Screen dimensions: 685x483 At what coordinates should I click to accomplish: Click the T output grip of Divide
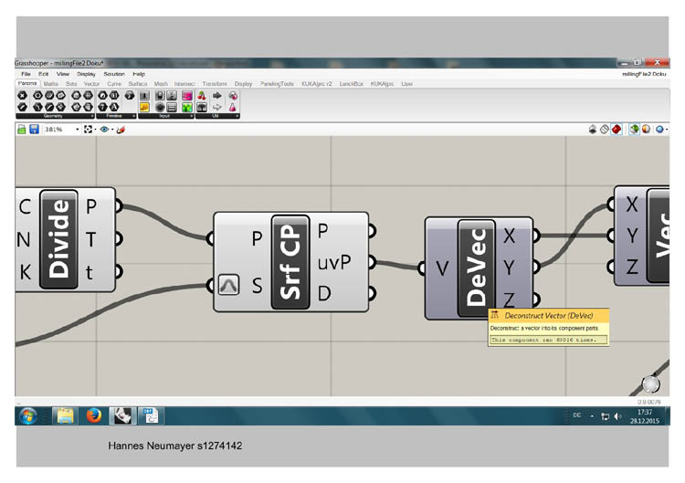tap(119, 239)
